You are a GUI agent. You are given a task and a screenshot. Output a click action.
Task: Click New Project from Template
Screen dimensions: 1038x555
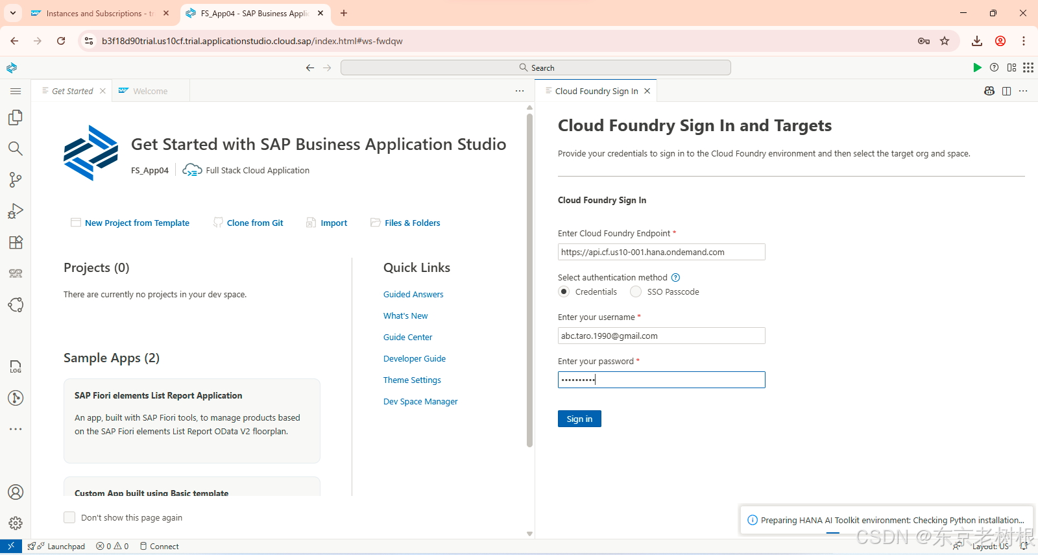(137, 223)
